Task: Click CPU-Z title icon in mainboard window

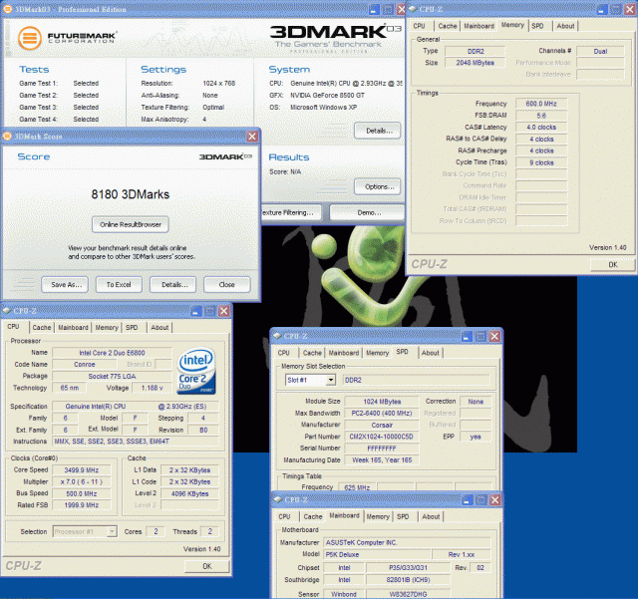Action: coord(278,499)
